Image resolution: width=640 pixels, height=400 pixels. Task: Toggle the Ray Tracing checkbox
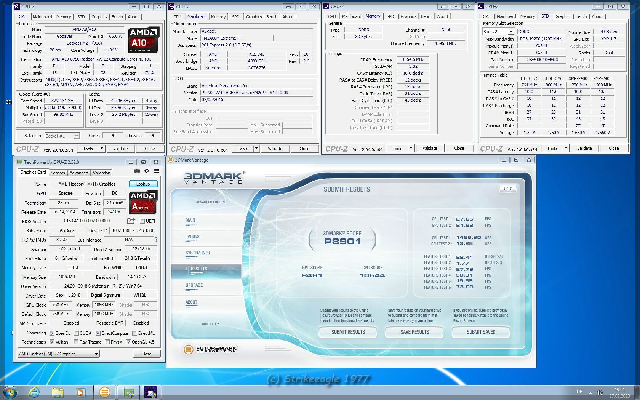(76, 342)
